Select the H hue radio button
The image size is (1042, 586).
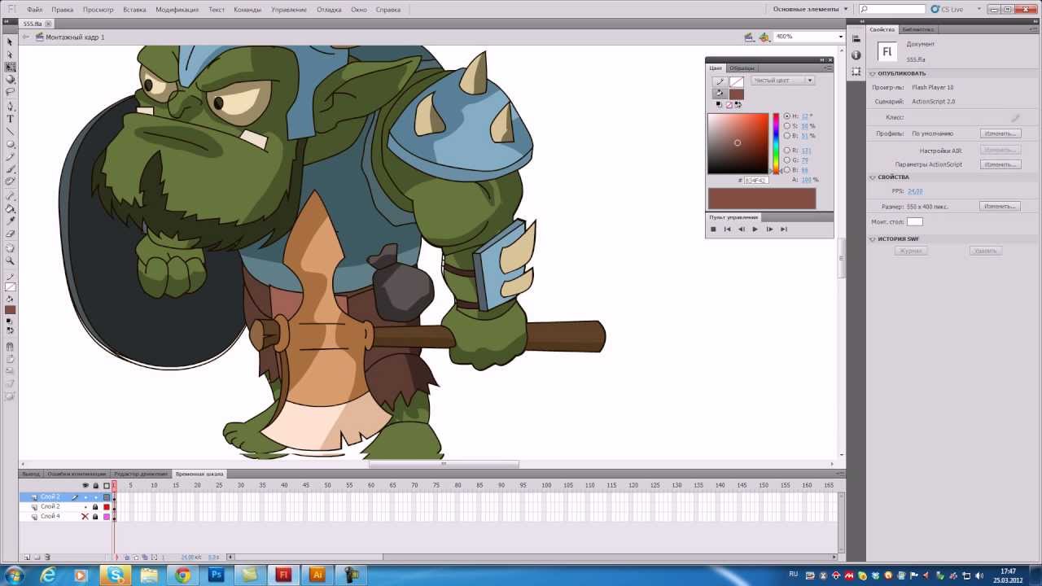[x=787, y=116]
